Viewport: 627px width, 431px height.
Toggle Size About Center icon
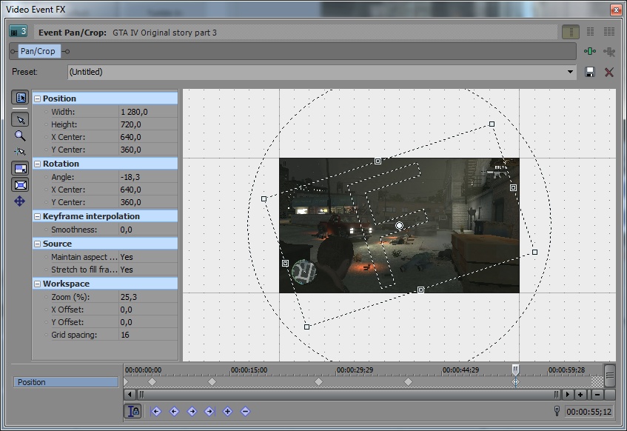[20, 185]
